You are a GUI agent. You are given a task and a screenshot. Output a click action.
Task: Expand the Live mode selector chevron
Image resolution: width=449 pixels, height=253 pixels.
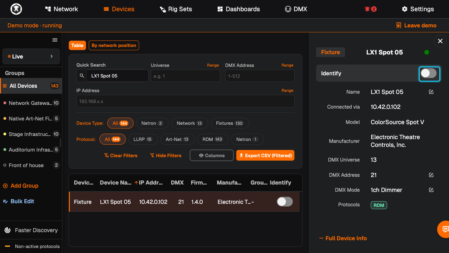pos(52,56)
